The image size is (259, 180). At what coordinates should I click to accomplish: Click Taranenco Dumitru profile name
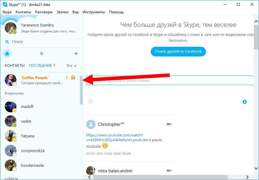point(37,25)
